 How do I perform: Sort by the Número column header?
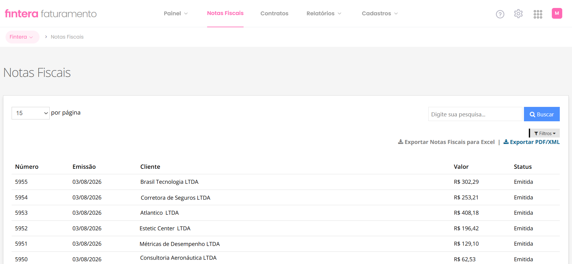(27, 167)
